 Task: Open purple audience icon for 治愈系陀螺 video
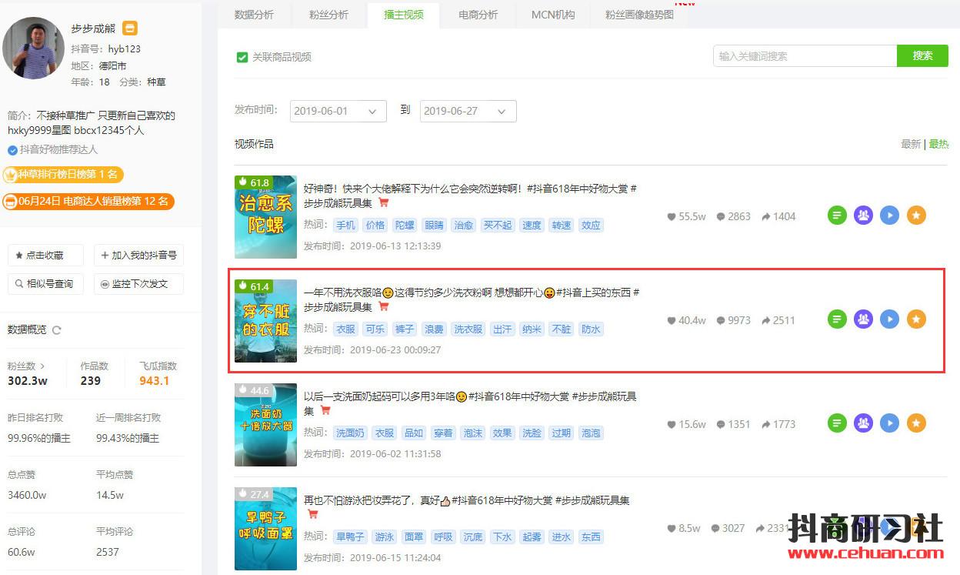click(x=863, y=216)
